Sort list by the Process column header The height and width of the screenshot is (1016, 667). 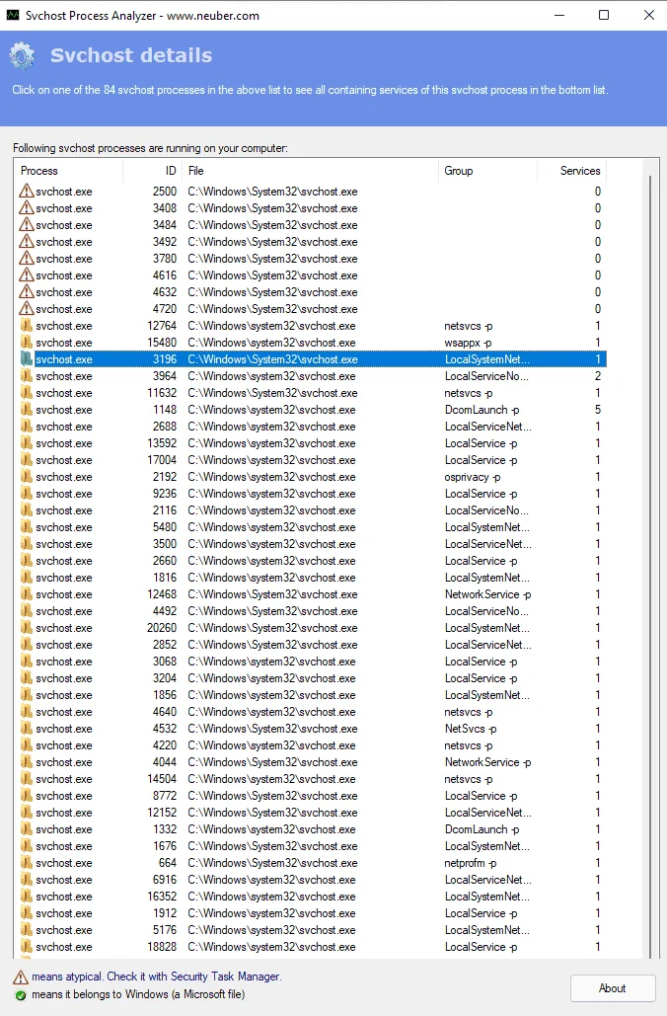click(68, 171)
